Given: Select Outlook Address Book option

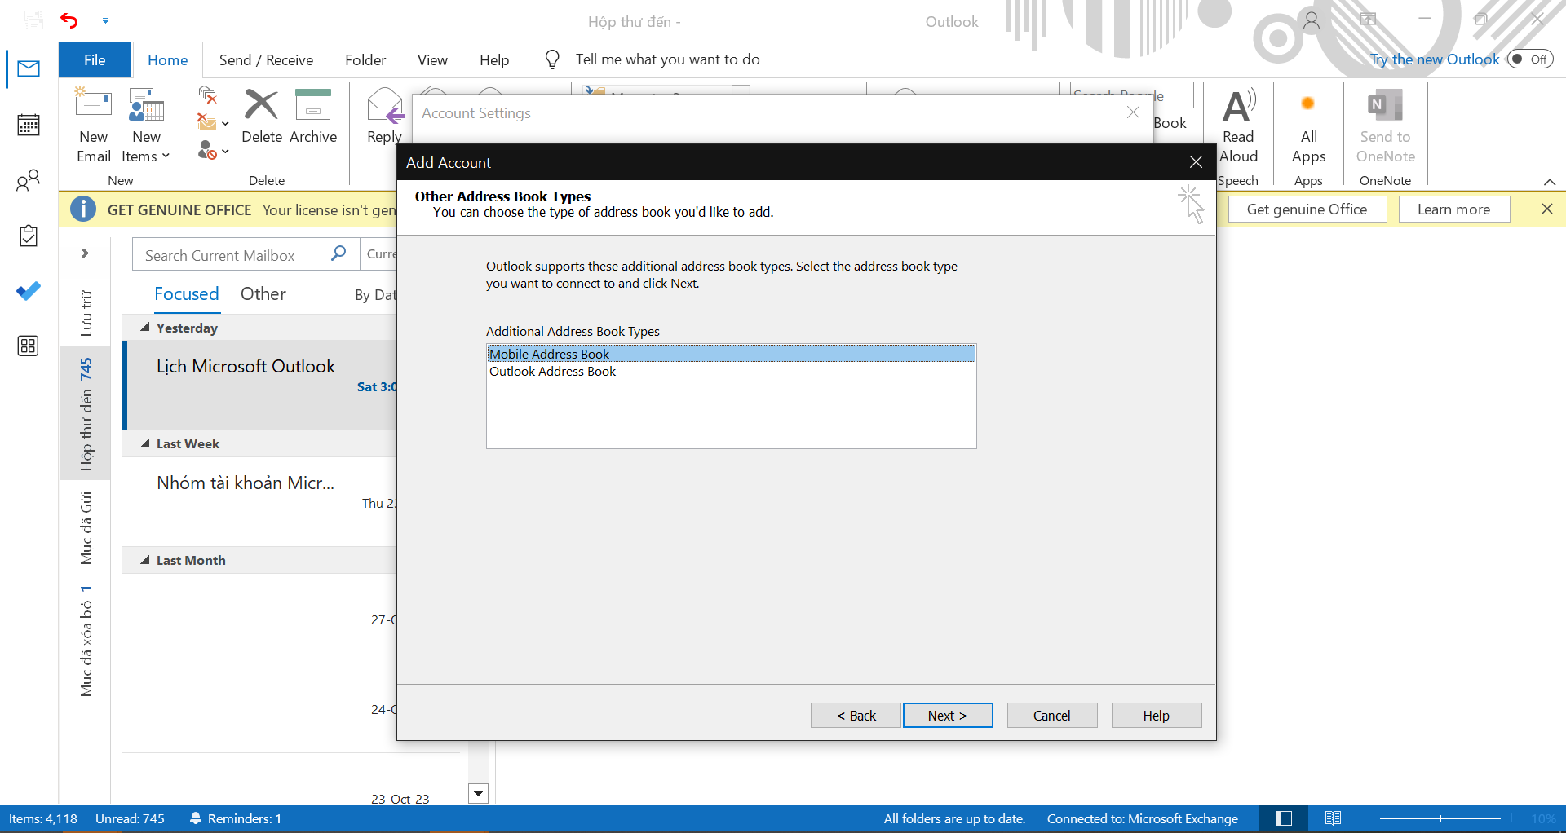Looking at the screenshot, I should 732,371.
